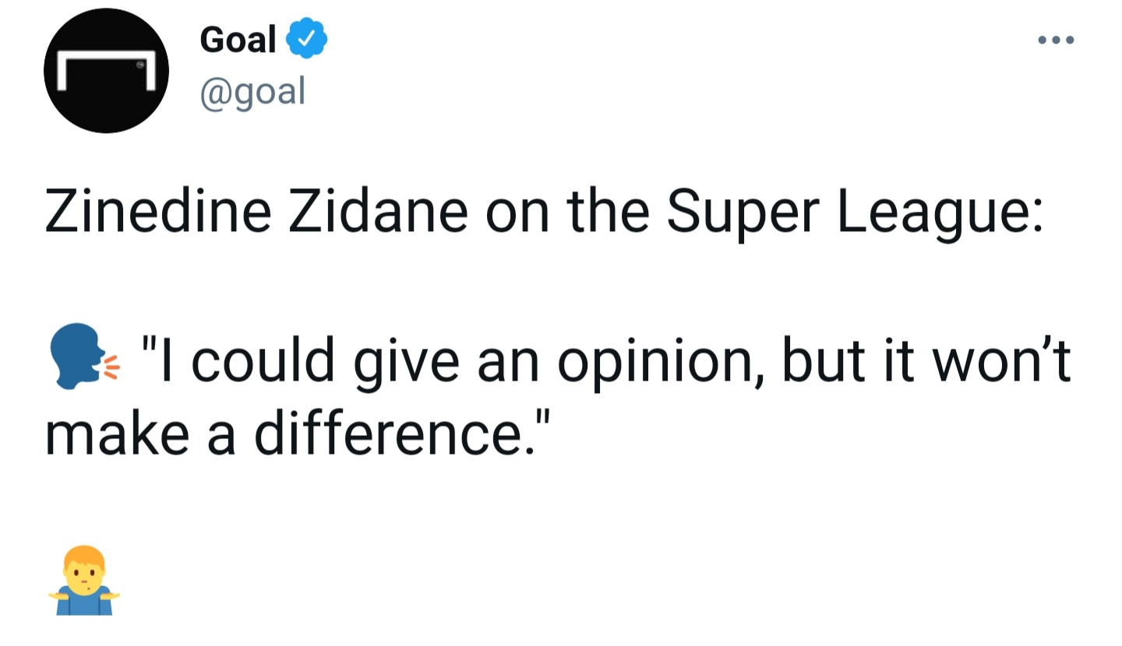The image size is (1122, 646).
Task: Click the shrugging person emoji
Action: 84,581
